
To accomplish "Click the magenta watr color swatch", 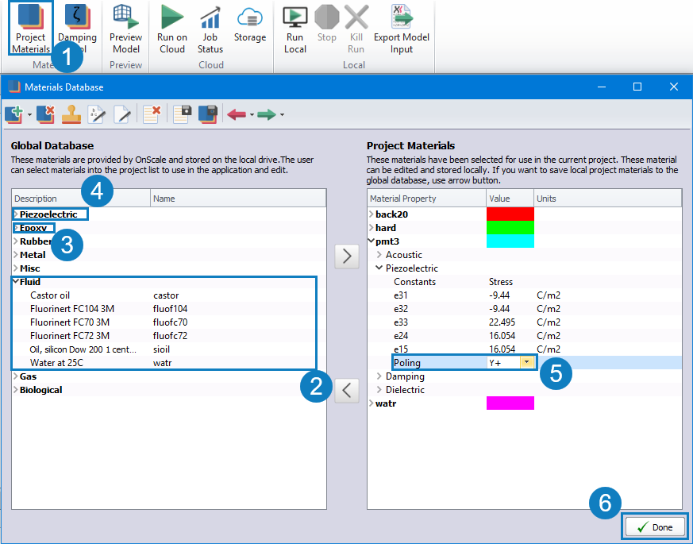I will (x=510, y=403).
